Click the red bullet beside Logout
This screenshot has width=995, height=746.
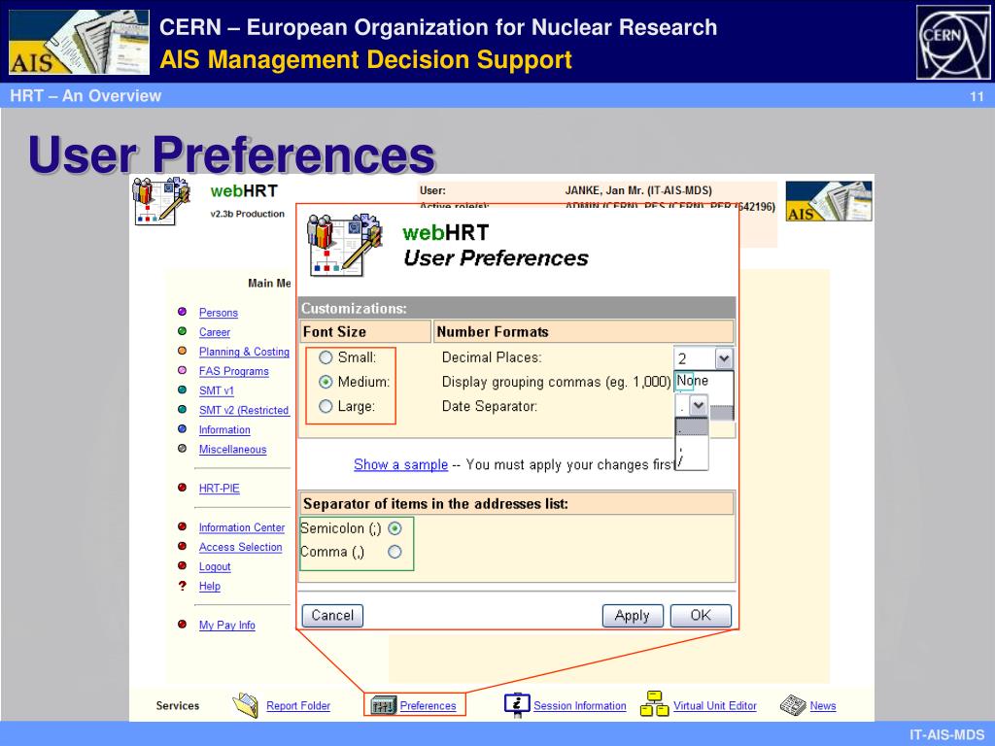pyautogui.click(x=182, y=566)
